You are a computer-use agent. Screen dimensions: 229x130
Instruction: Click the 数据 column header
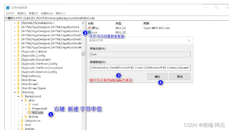[146, 23]
